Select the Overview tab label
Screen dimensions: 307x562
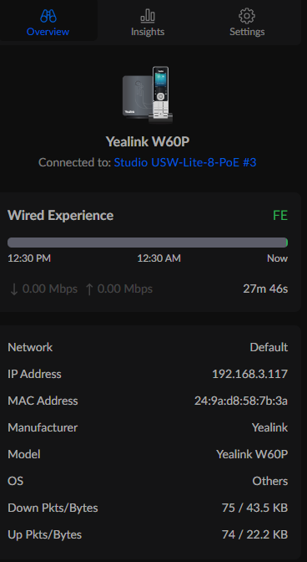[x=48, y=32]
